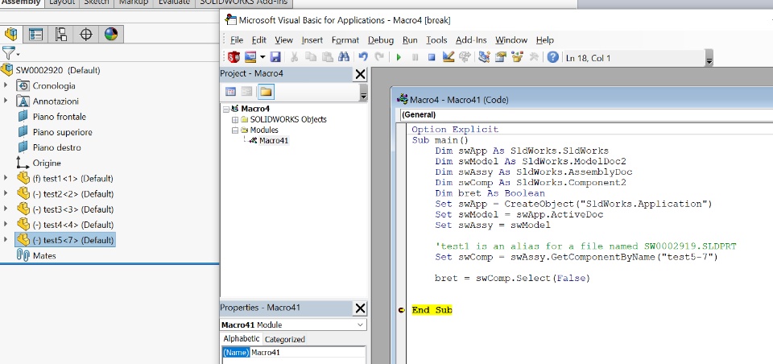Viewport: 773px width, 364px height.
Task: Open the Help menu
Action: coord(545,40)
